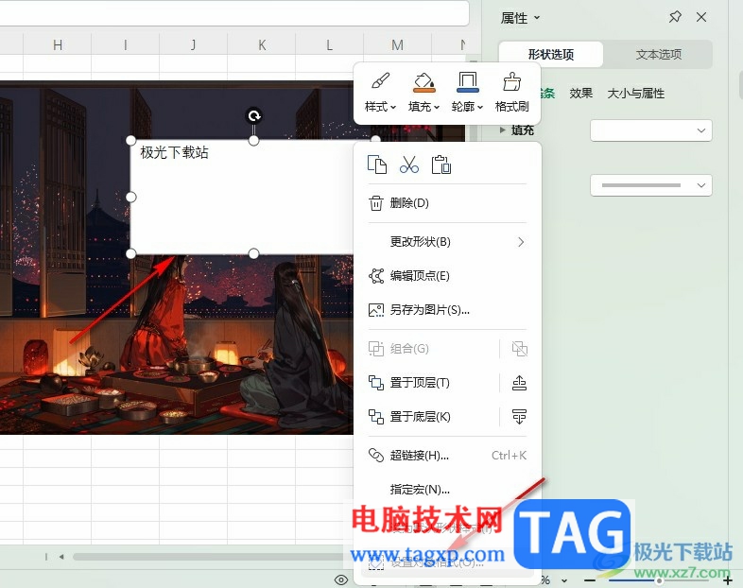The height and width of the screenshot is (588, 743).
Task: Activate the 格式刷 format painter
Action: 511,93
